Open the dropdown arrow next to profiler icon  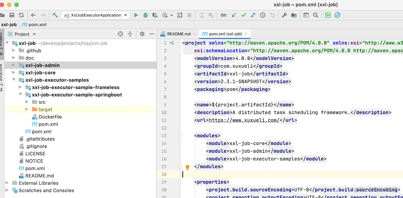(171, 15)
